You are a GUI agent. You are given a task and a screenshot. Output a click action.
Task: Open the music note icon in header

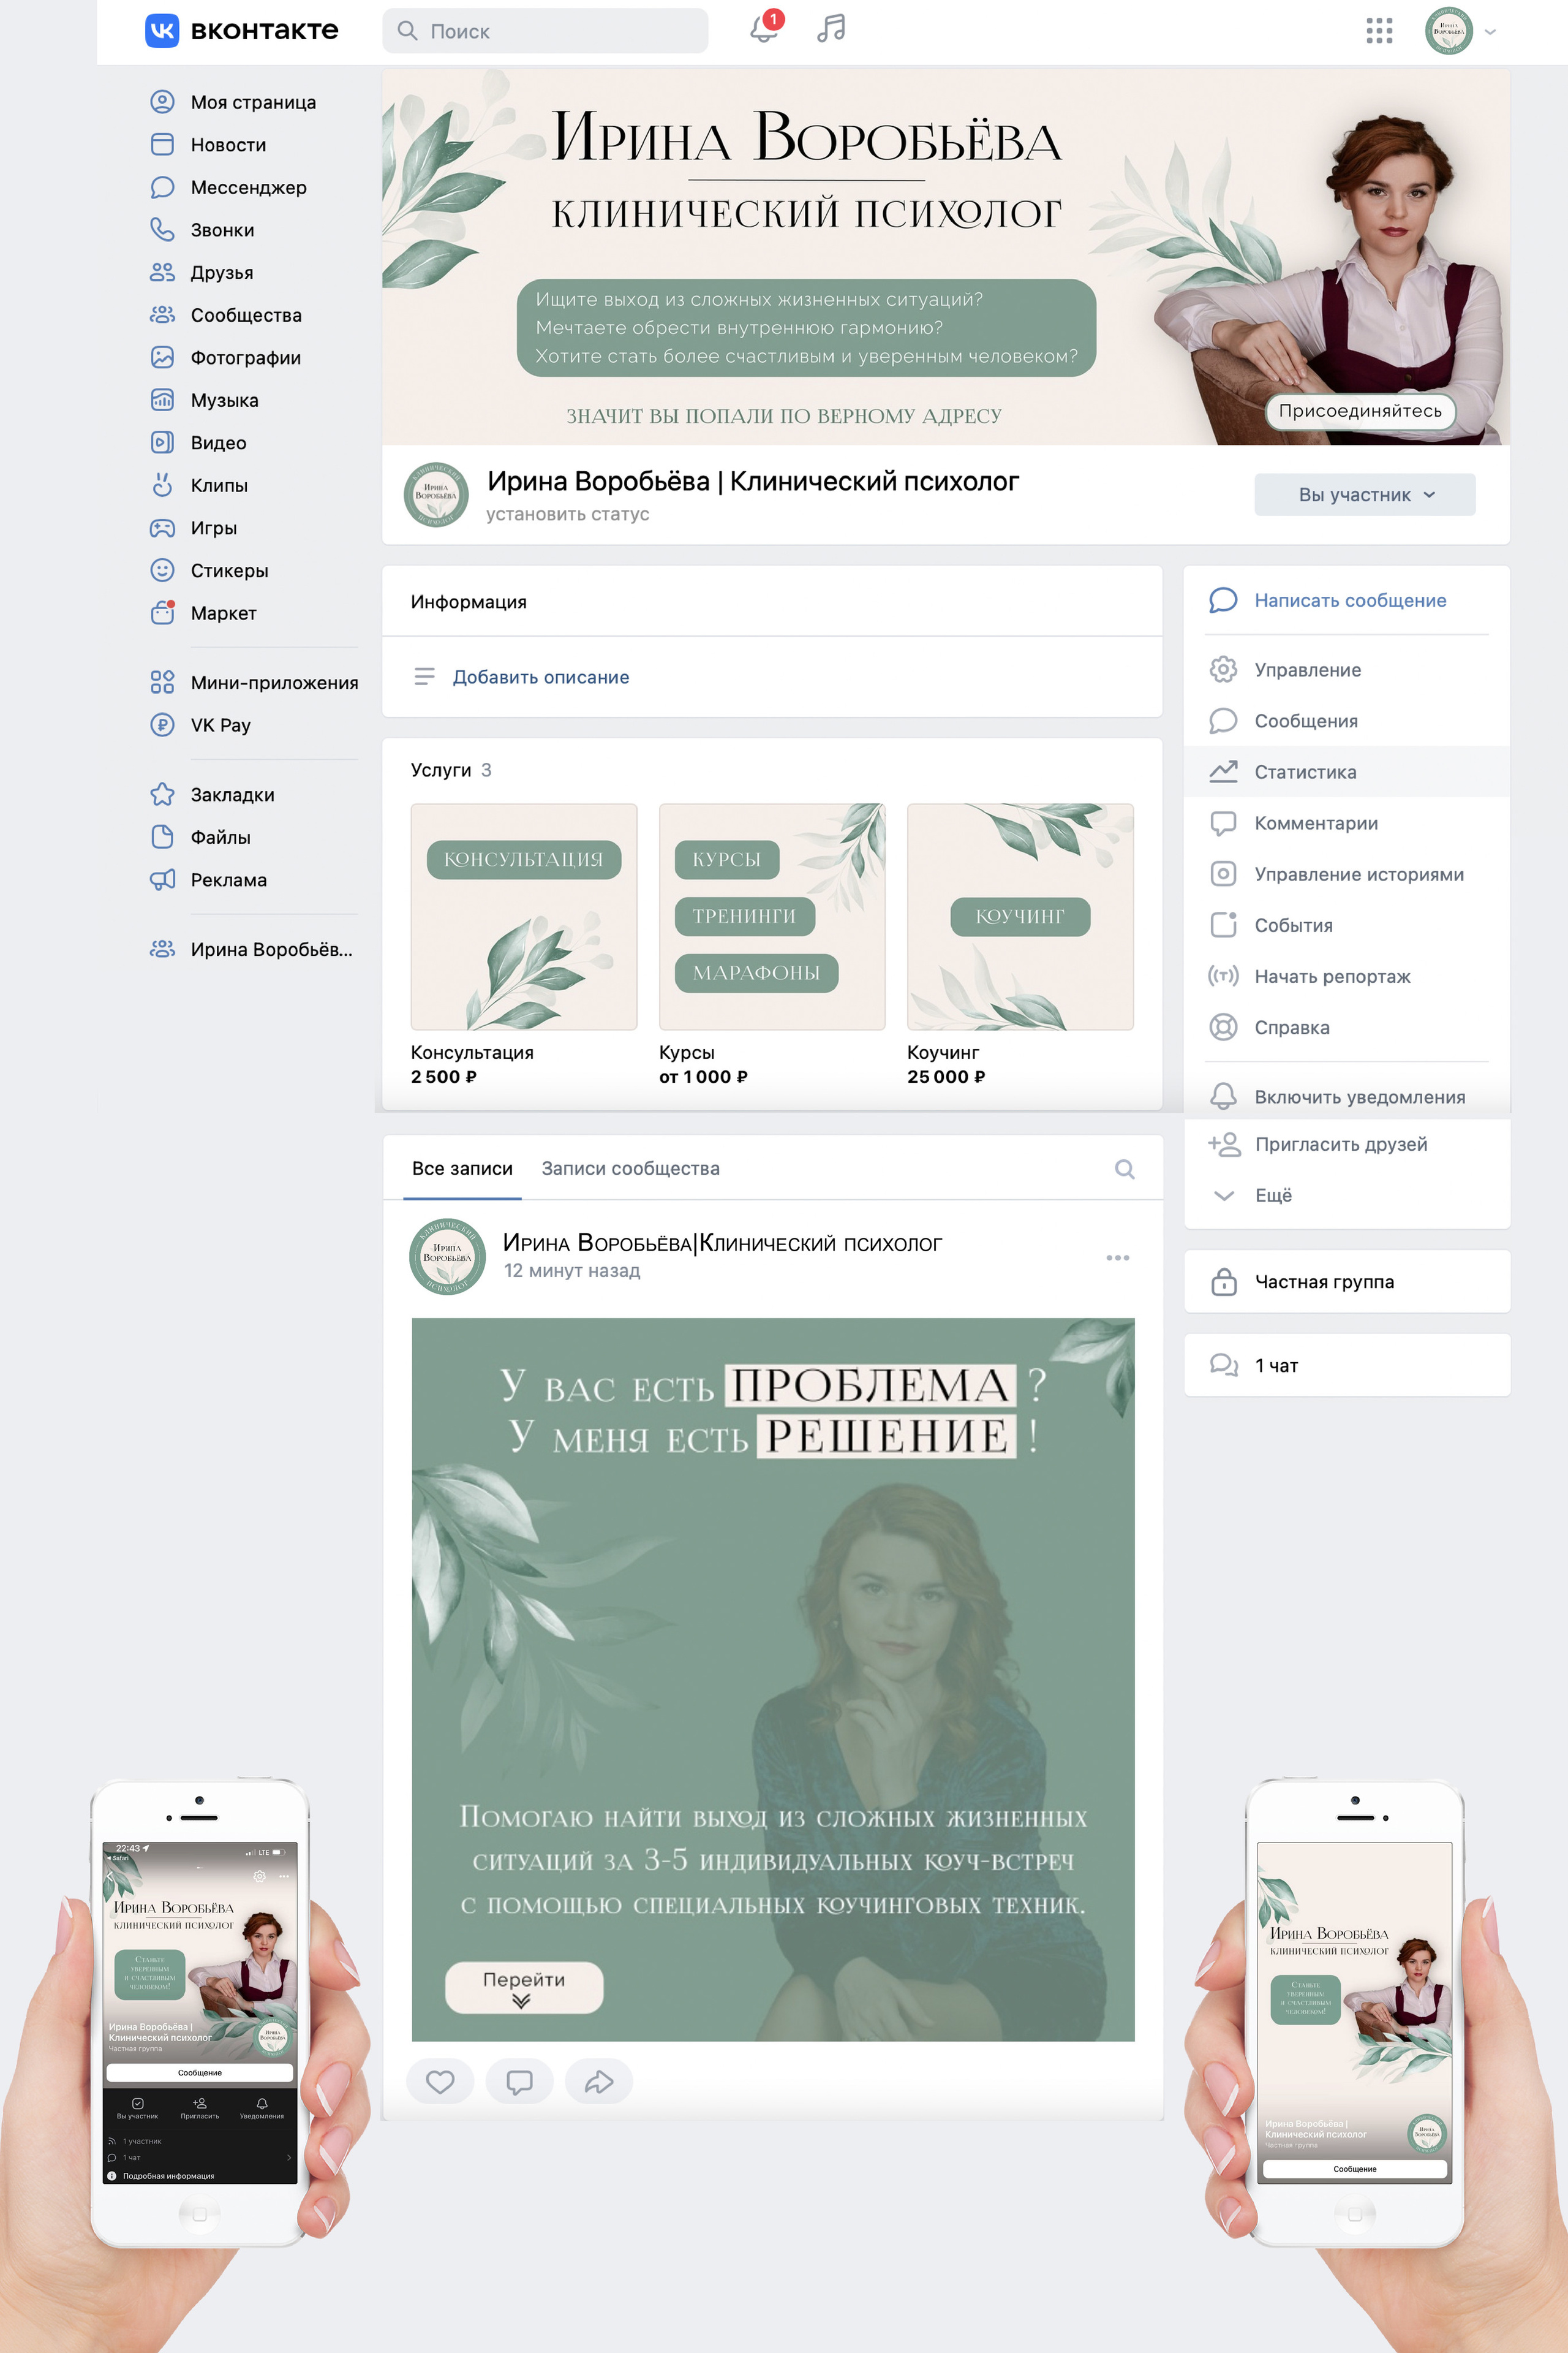click(831, 29)
